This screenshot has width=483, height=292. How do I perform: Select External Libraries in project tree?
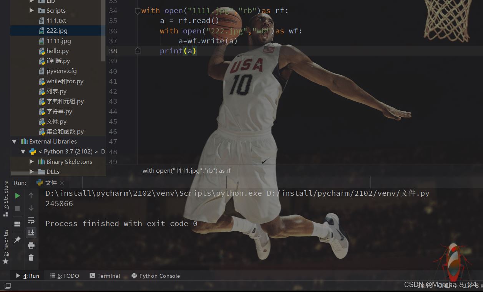pyautogui.click(x=53, y=141)
